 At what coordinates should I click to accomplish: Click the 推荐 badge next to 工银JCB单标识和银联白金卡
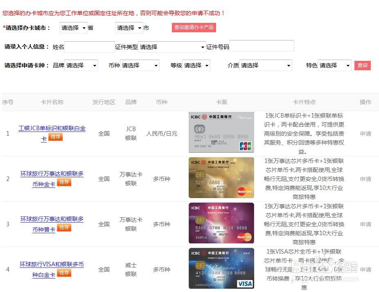click(x=55, y=137)
